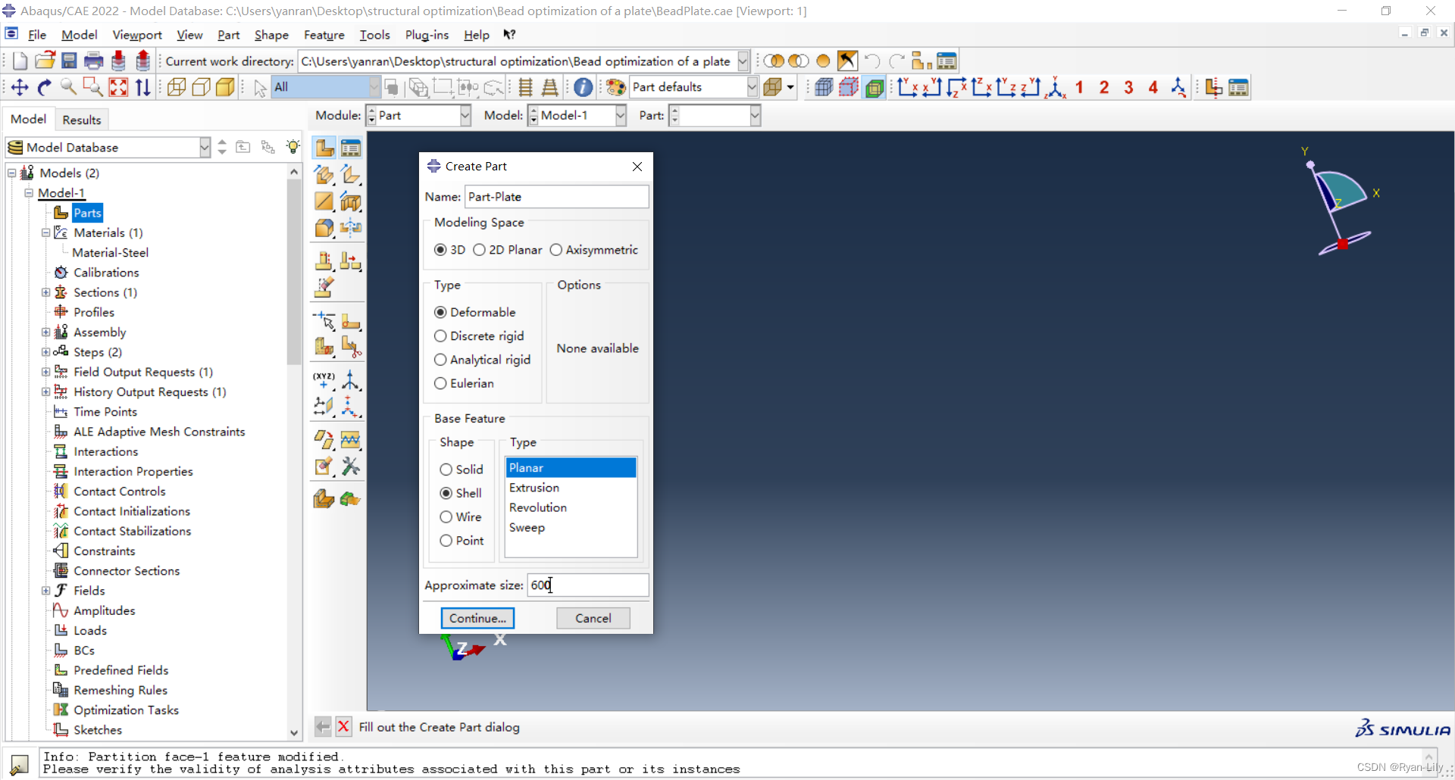The width and height of the screenshot is (1455, 780).
Task: Select the Wire base shape
Action: [460, 517]
